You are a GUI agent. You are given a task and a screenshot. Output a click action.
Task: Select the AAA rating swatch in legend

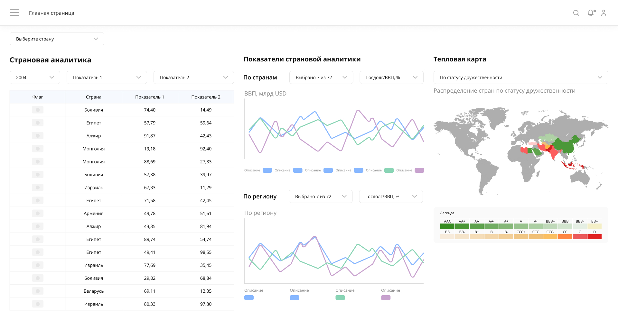447,226
